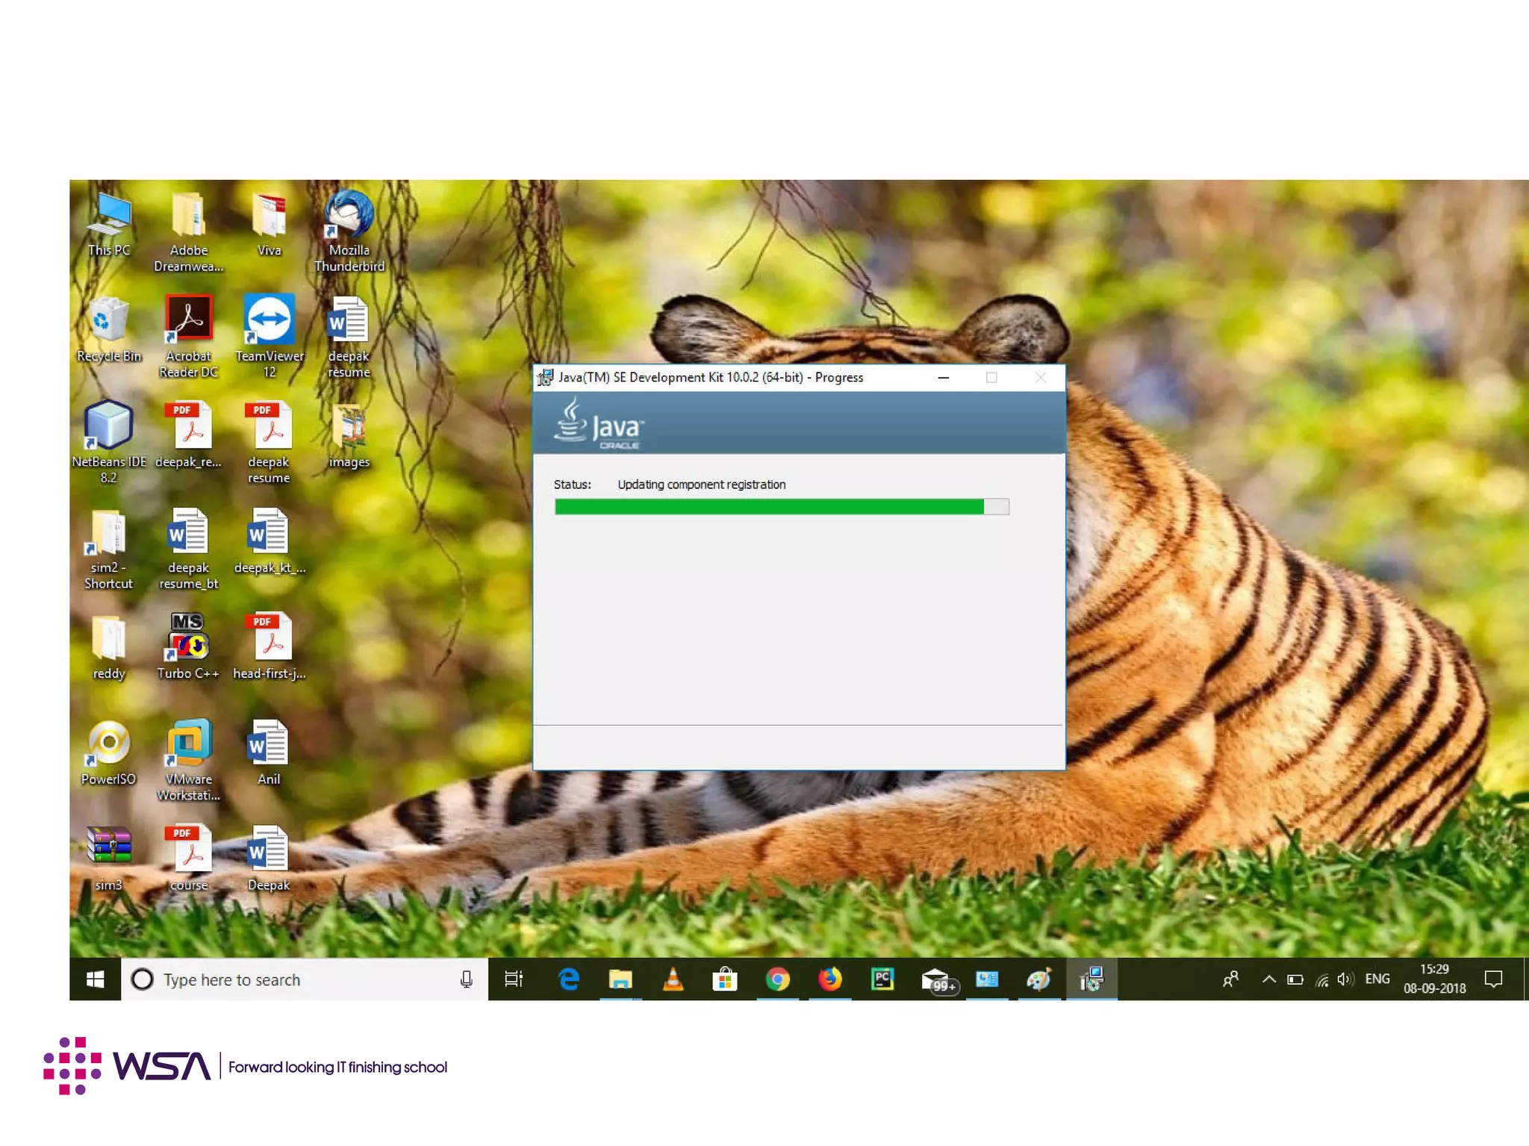
Task: Open the Recycle Bin
Action: click(109, 330)
